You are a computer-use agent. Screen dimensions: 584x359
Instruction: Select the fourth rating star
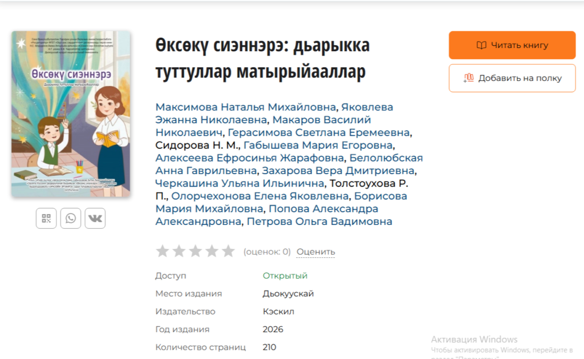(212, 251)
